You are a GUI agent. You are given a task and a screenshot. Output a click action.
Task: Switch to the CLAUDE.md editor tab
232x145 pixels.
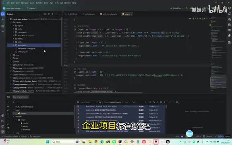tap(71, 14)
